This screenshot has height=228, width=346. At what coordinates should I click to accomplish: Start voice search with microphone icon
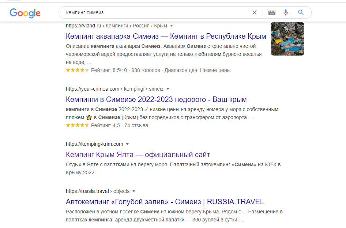pyautogui.click(x=286, y=12)
